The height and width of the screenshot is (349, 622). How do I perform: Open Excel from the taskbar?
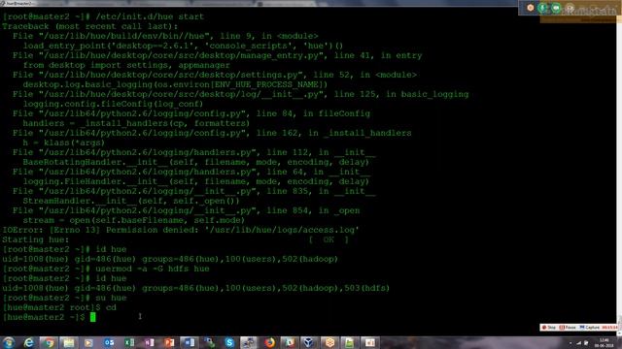[x=129, y=342]
